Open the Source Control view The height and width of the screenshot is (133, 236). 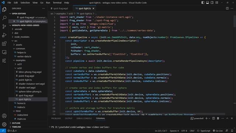coord(4,27)
